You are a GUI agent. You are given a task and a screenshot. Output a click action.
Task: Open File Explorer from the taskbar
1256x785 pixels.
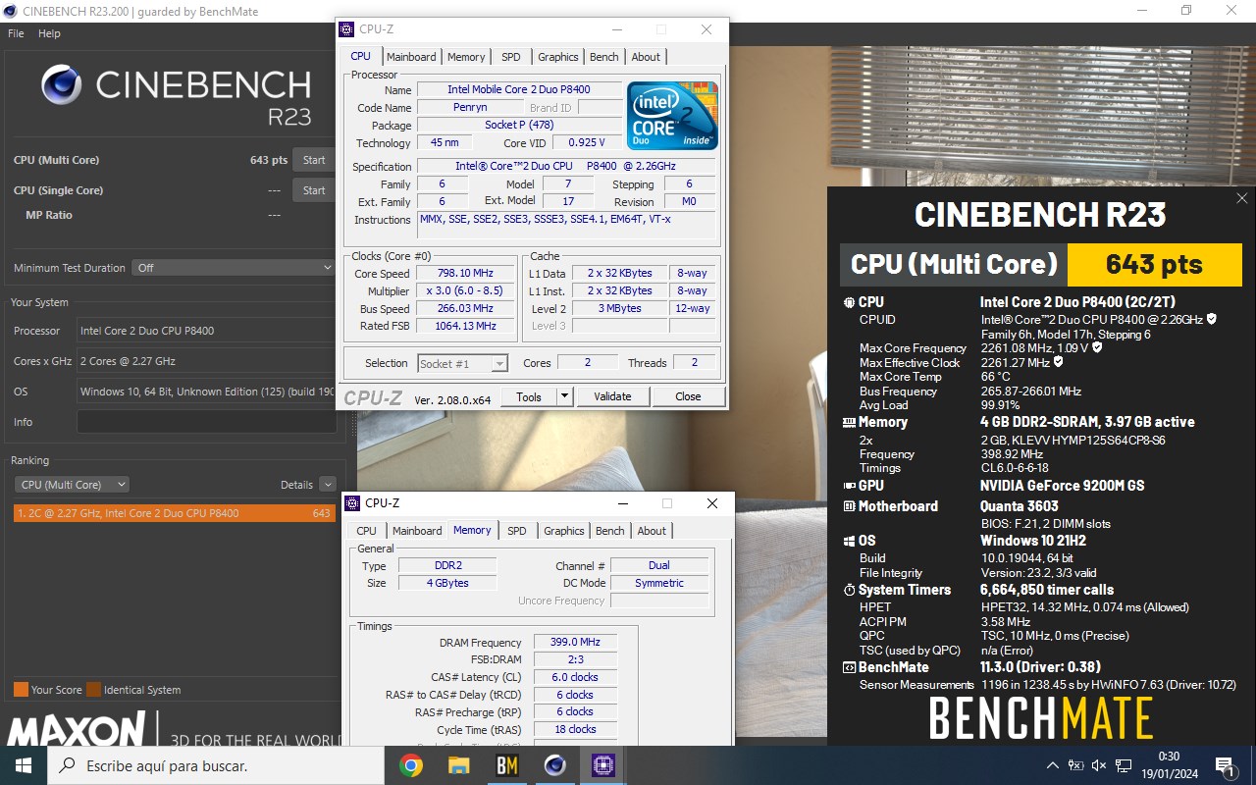click(x=459, y=765)
